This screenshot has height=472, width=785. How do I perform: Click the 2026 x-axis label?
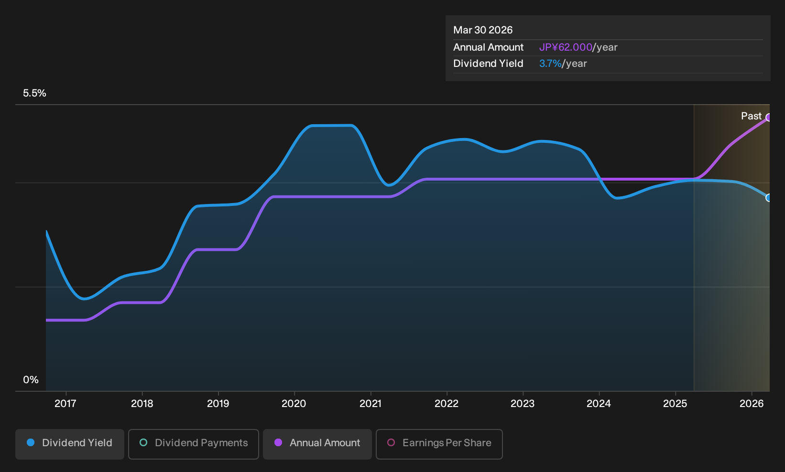pos(752,404)
